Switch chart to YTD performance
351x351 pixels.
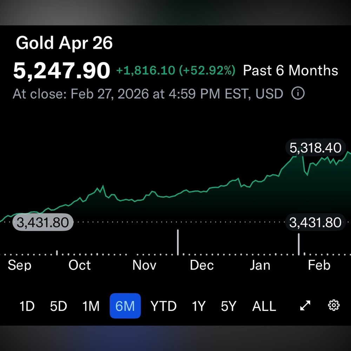(163, 306)
